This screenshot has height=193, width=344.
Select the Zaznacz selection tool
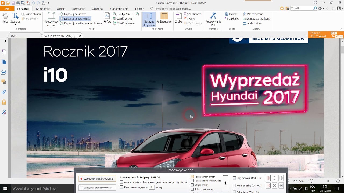(x=15, y=17)
